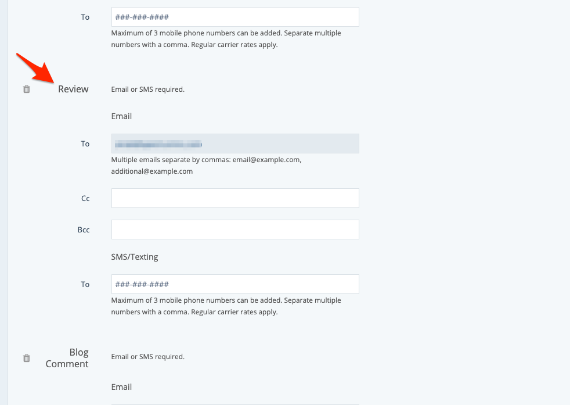Click "Email or SMS required." next to Review

[x=147, y=89]
